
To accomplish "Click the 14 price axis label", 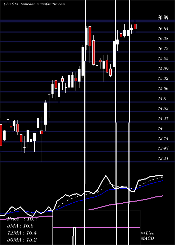I will (x=160, y=128).
